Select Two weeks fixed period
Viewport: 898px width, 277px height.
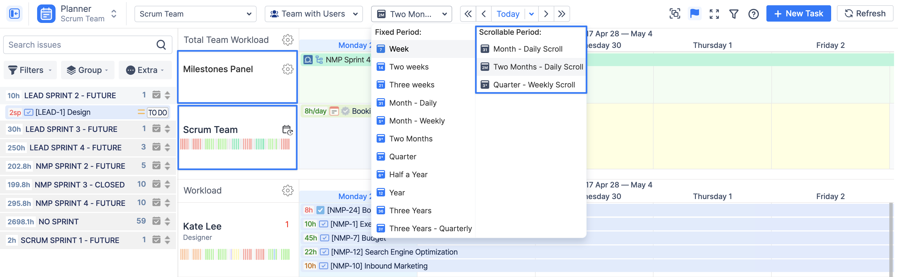408,67
